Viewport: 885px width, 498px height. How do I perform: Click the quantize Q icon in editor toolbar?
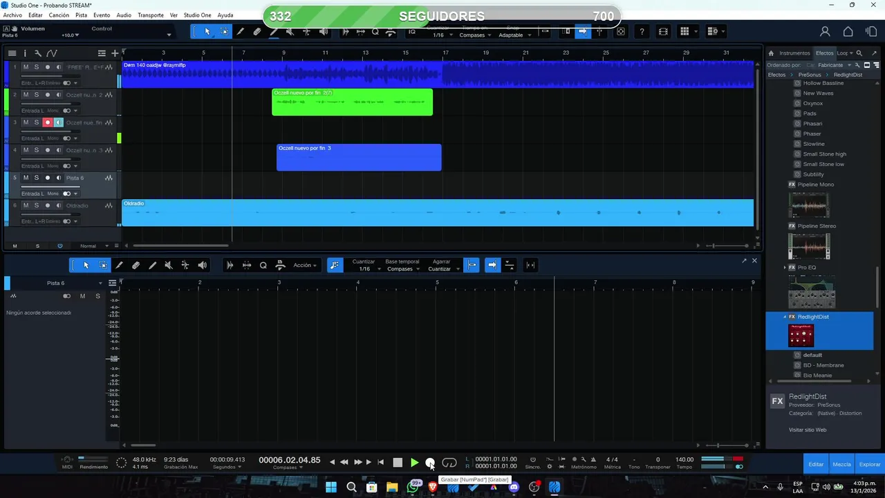(263, 265)
